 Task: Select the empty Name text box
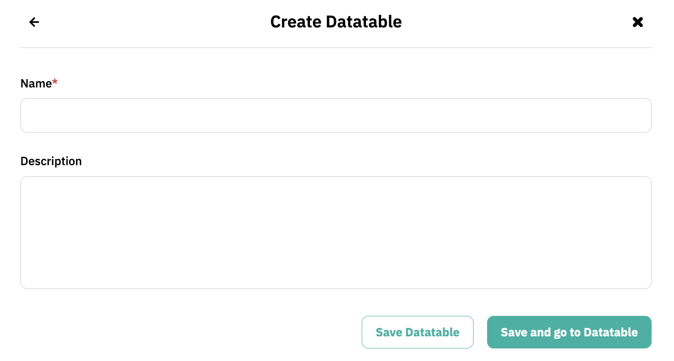pyautogui.click(x=336, y=115)
